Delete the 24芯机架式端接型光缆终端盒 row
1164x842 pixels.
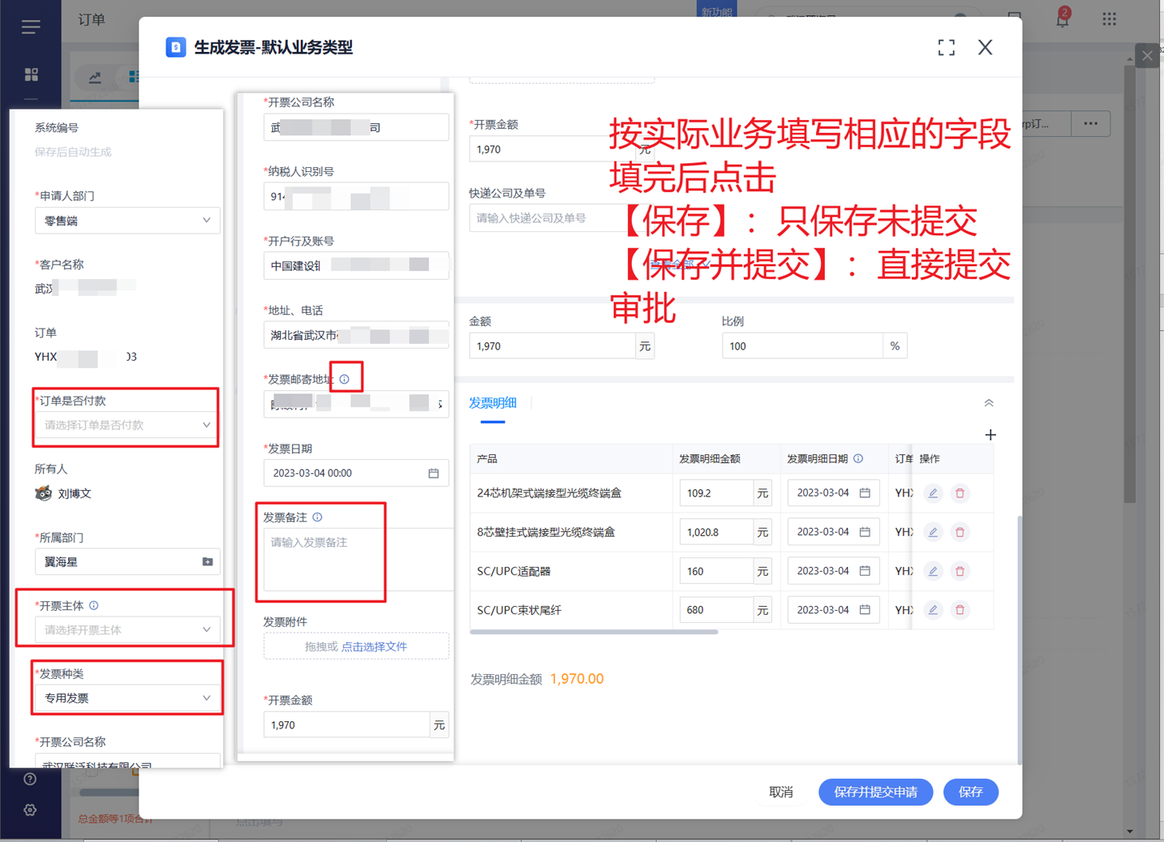click(960, 493)
